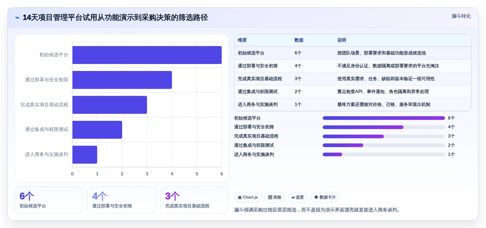Click the chart y-axis label 通过部署与安全初筛
Viewport: 486px width, 228px height.
[x=47, y=80]
